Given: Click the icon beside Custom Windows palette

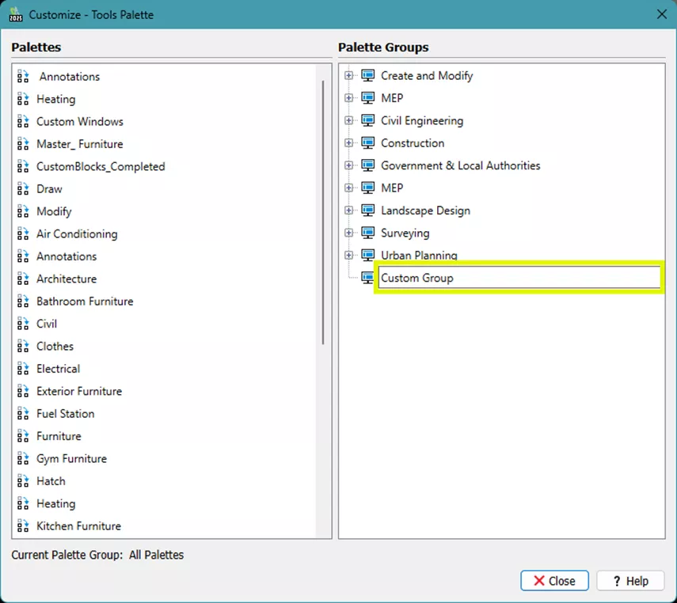Looking at the screenshot, I should (23, 122).
